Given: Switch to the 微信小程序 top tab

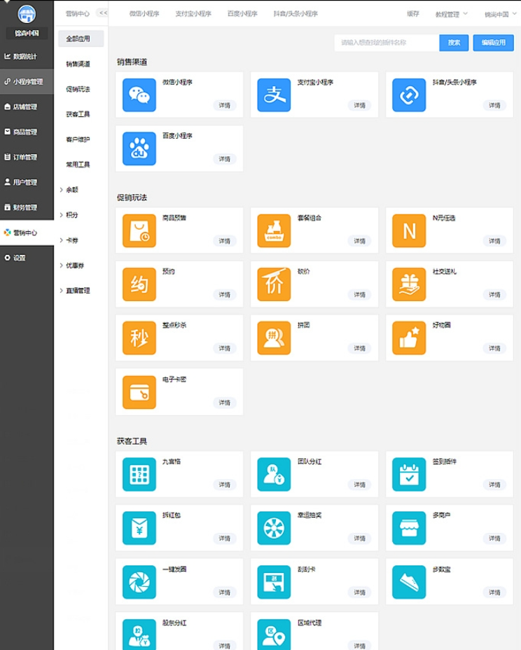Looking at the screenshot, I should (144, 14).
